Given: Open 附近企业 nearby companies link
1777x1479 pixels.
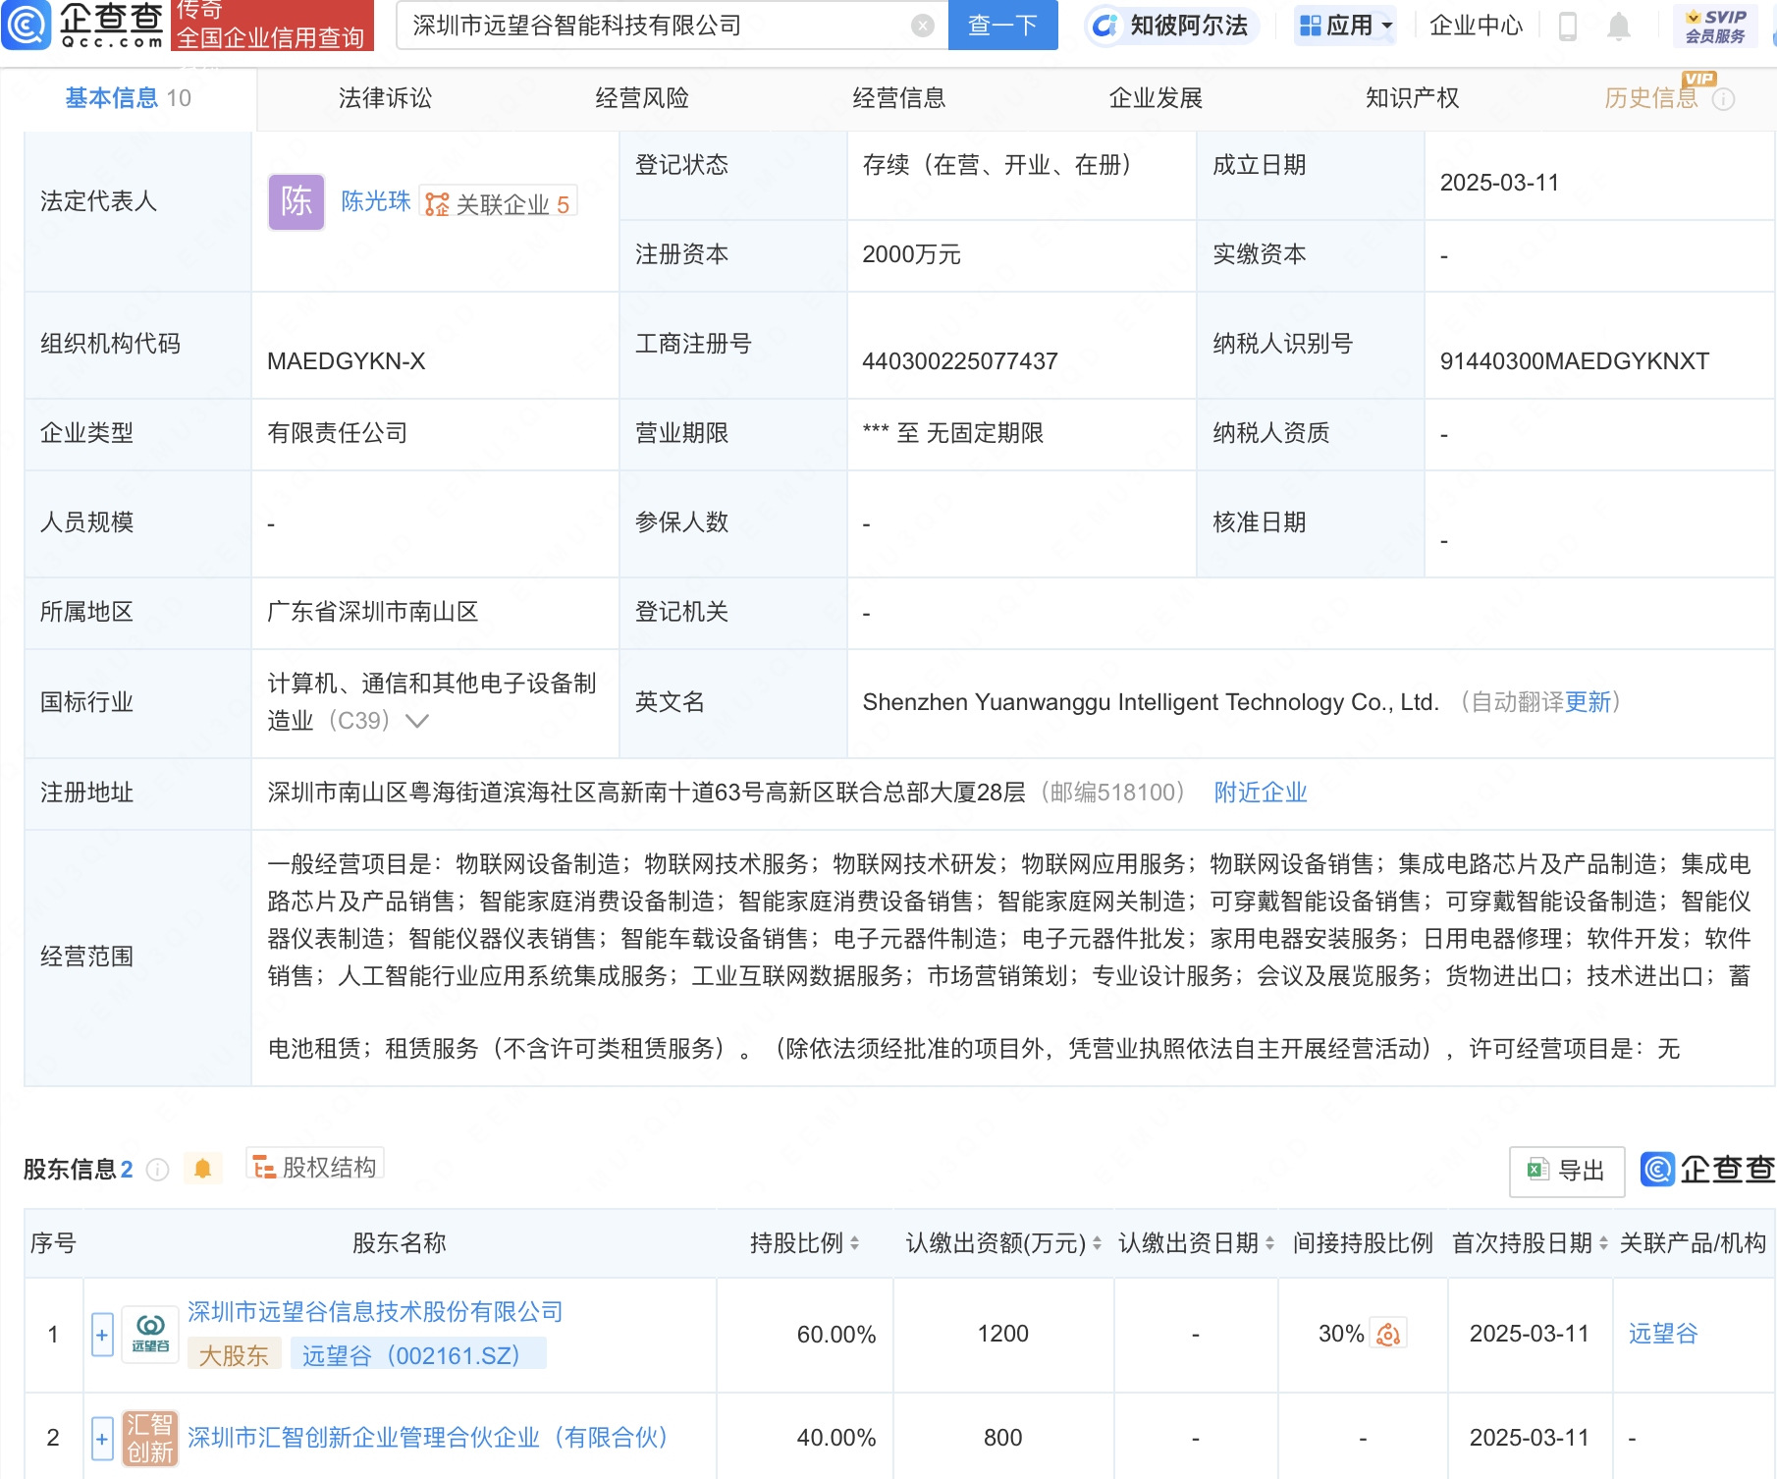Looking at the screenshot, I should (x=1261, y=793).
